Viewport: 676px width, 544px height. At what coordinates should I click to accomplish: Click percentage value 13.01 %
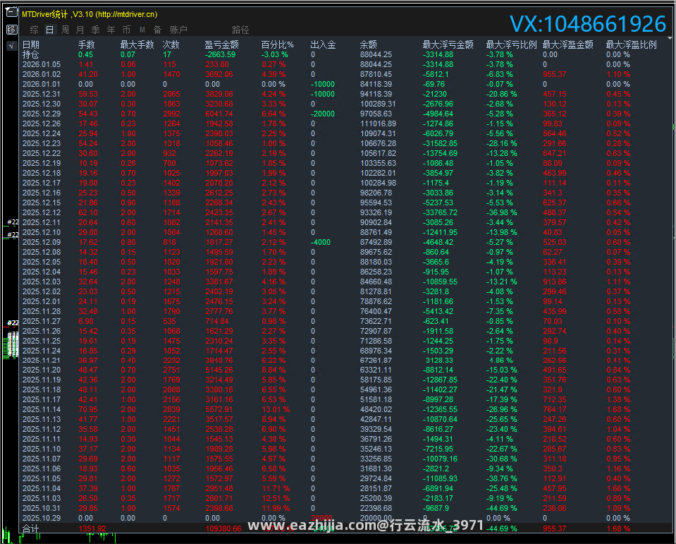tap(276, 409)
